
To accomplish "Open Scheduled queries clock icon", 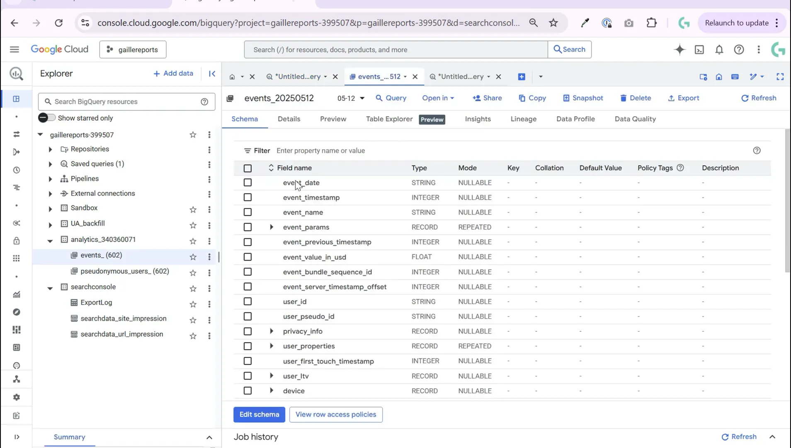I will [16, 170].
